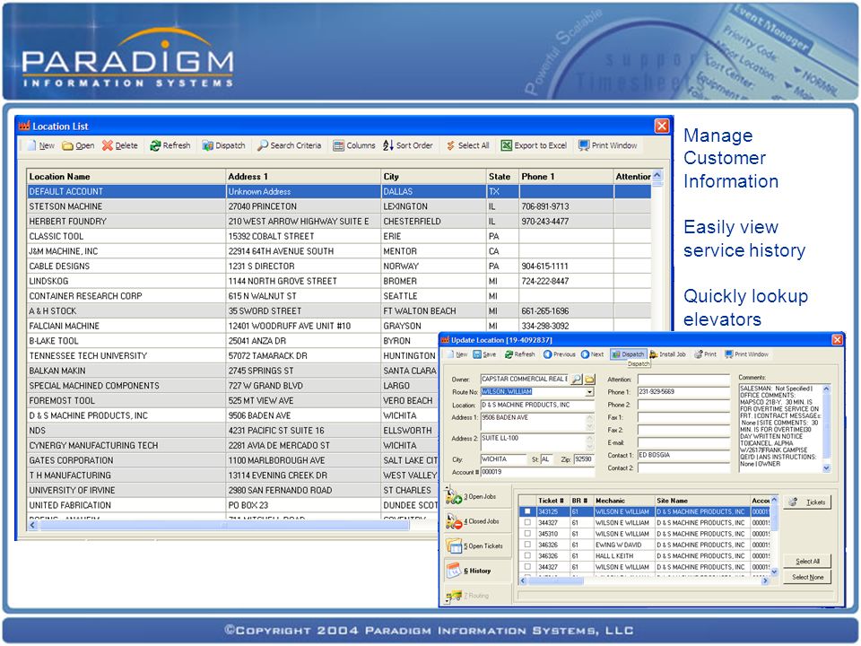Export the list to Excel
This screenshot has height=646, width=861.
coord(534,145)
